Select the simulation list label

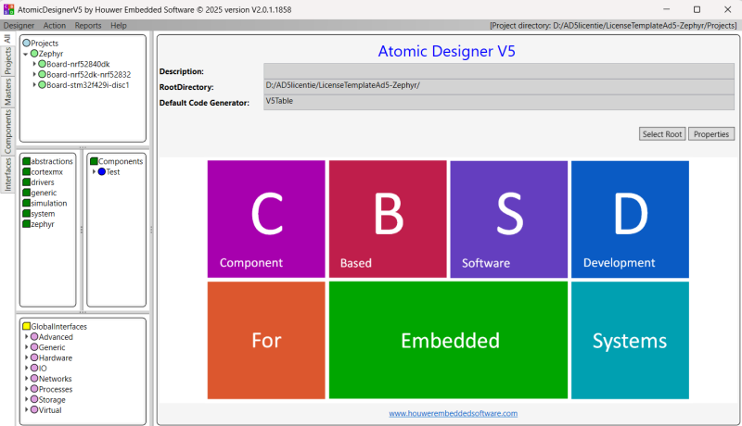49,203
